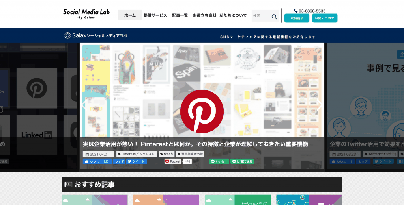Image resolution: width=404 pixels, height=205 pixels.
Task: Select the 使い方 tag
Action: point(166,154)
